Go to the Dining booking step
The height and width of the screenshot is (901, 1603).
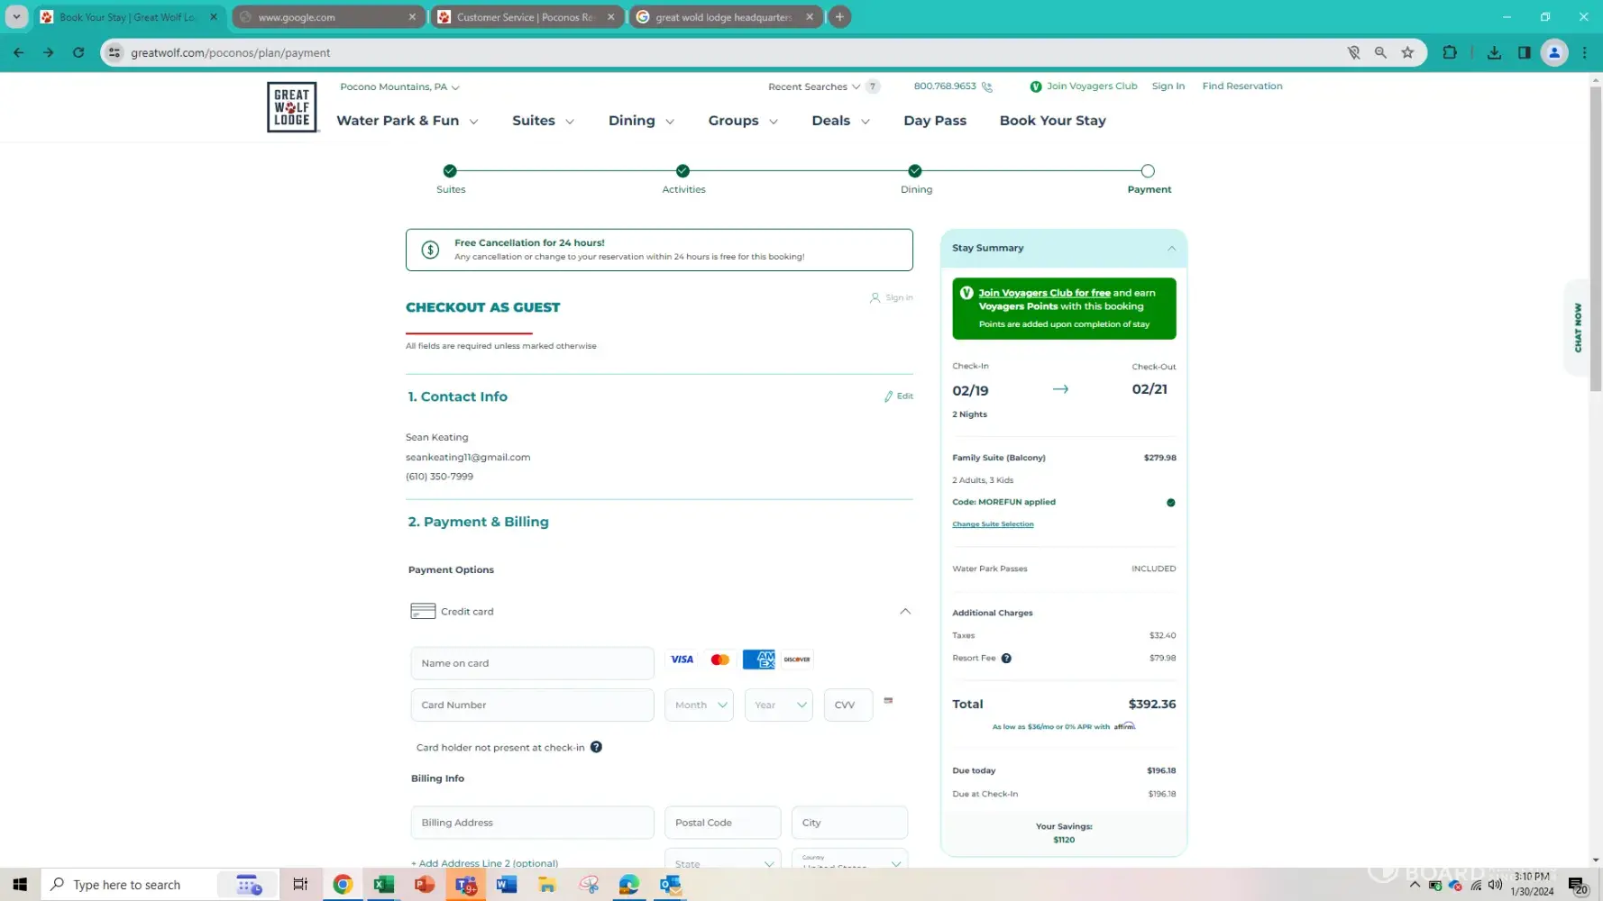pos(916,179)
